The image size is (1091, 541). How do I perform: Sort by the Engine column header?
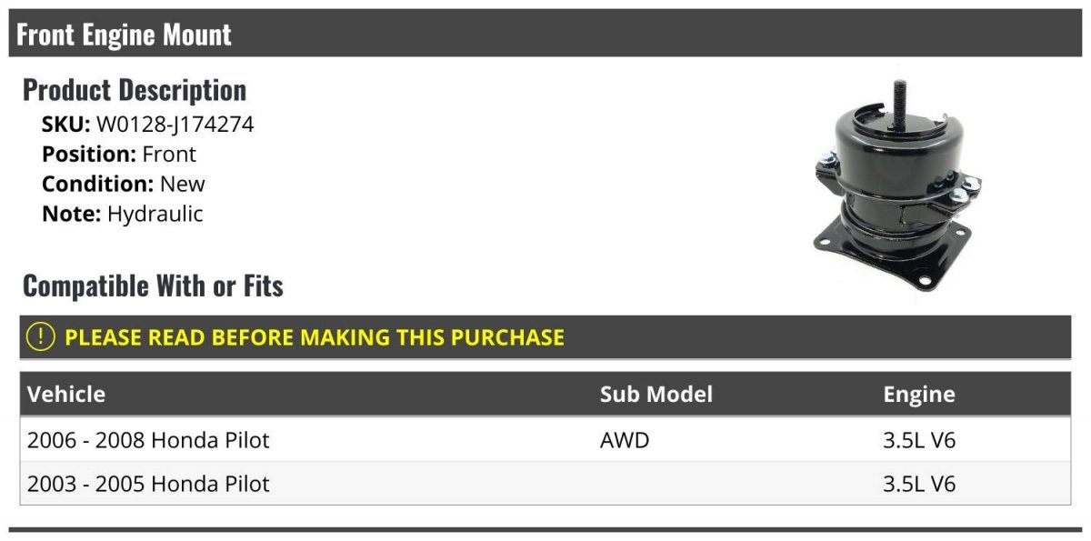tap(919, 394)
